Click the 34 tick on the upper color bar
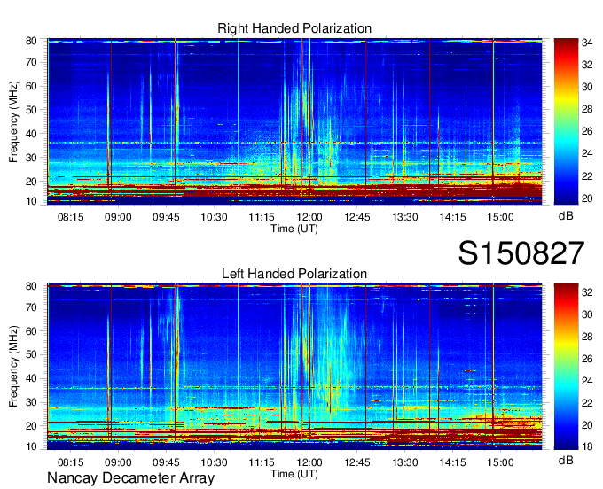This screenshot has height=489, width=603. click(587, 43)
